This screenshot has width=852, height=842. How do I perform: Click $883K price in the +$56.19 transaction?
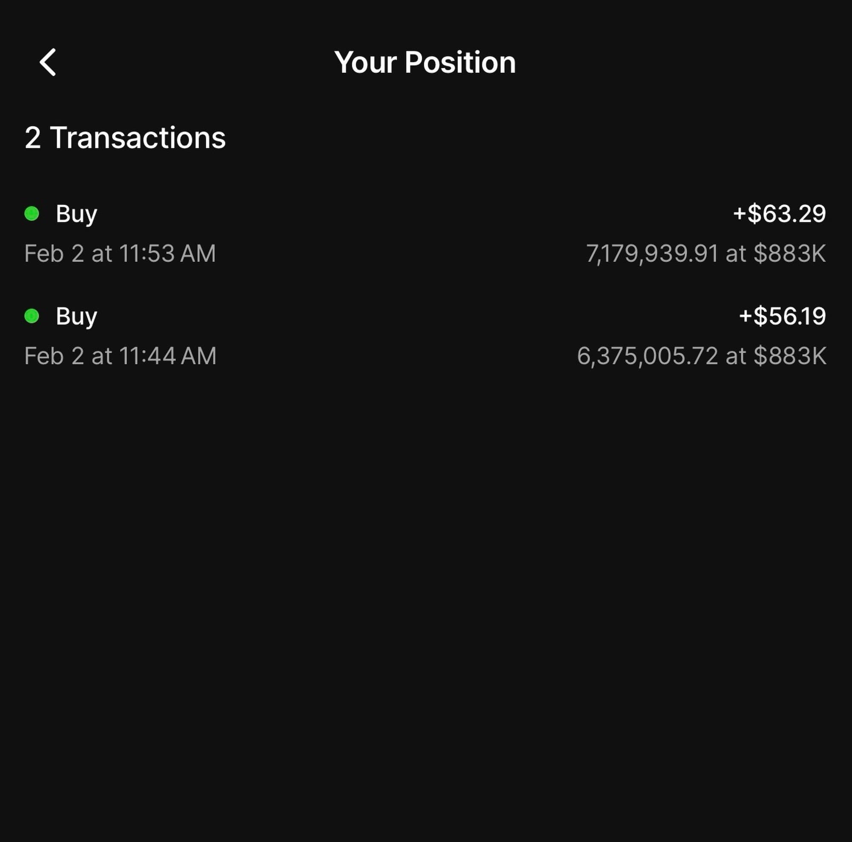[x=789, y=356]
